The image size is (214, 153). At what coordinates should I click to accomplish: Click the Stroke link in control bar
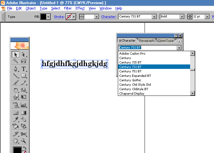[59, 17]
